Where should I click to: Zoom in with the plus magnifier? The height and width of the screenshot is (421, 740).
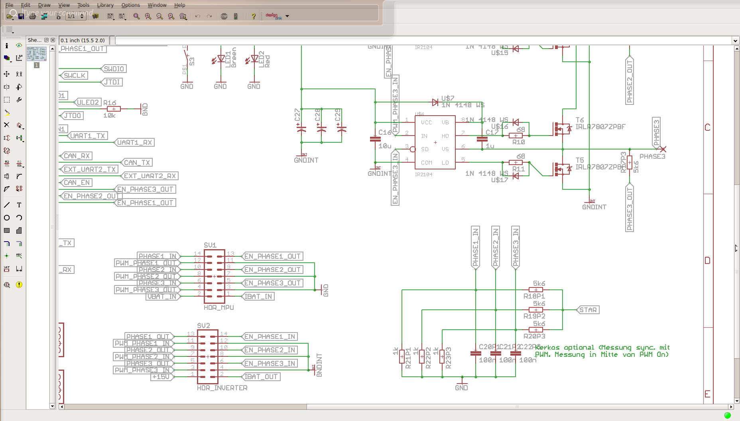tap(148, 16)
